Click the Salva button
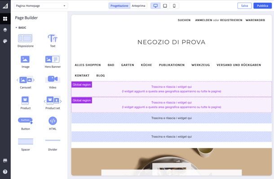Viewport: 274px width, 179px height. pyautogui.click(x=244, y=6)
